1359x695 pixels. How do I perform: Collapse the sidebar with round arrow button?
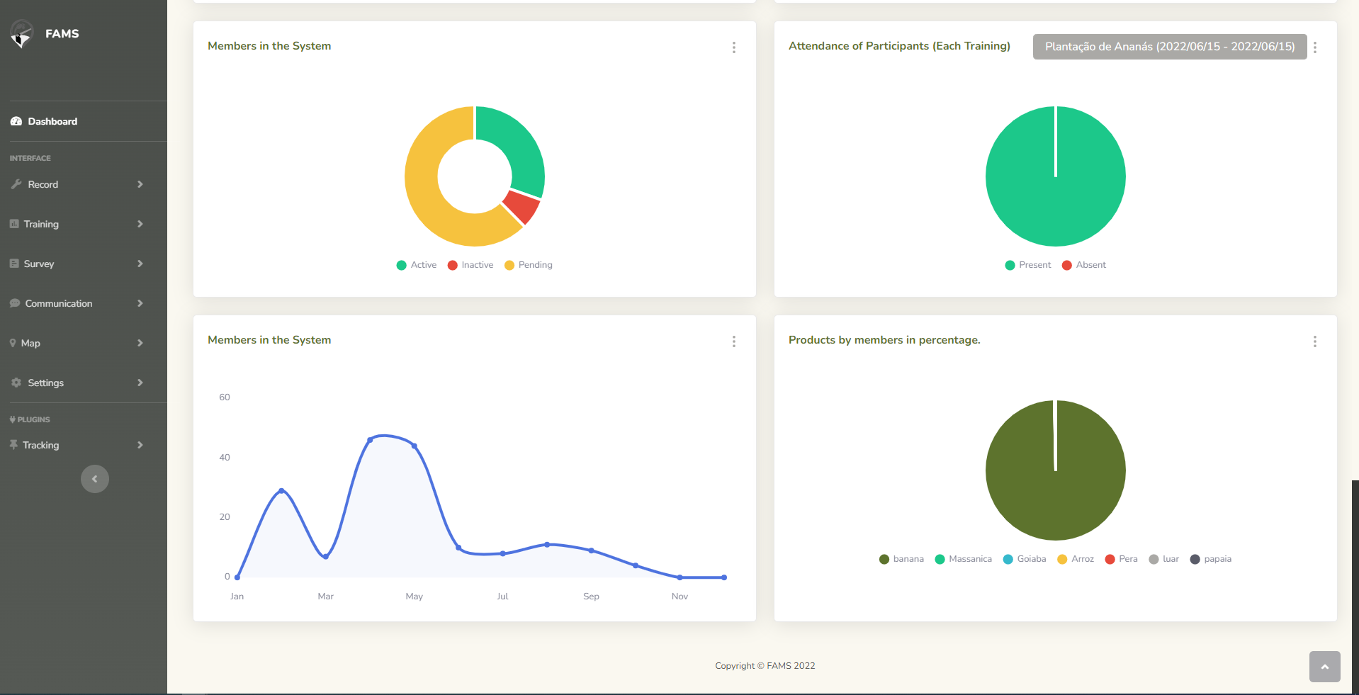pyautogui.click(x=95, y=479)
